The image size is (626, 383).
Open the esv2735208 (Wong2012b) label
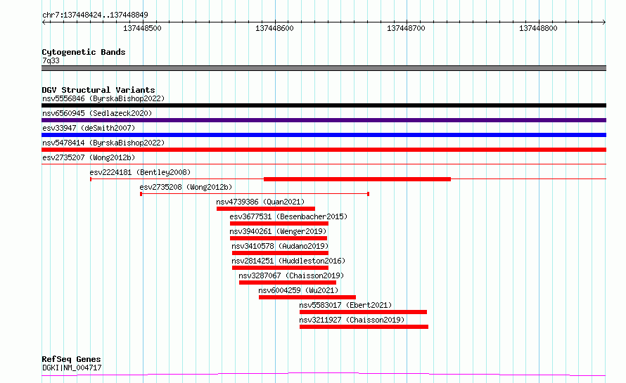point(186,187)
